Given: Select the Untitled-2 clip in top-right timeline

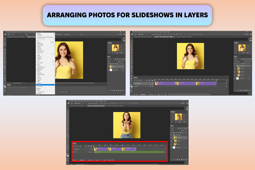Looking at the screenshot, I should (186, 83).
